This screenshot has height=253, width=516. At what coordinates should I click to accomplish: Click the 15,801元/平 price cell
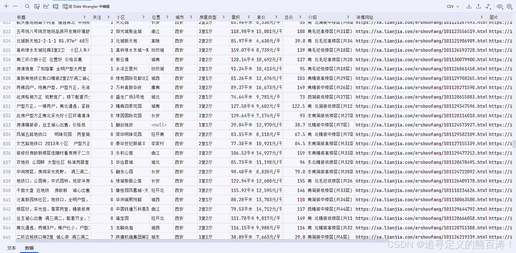point(269,32)
